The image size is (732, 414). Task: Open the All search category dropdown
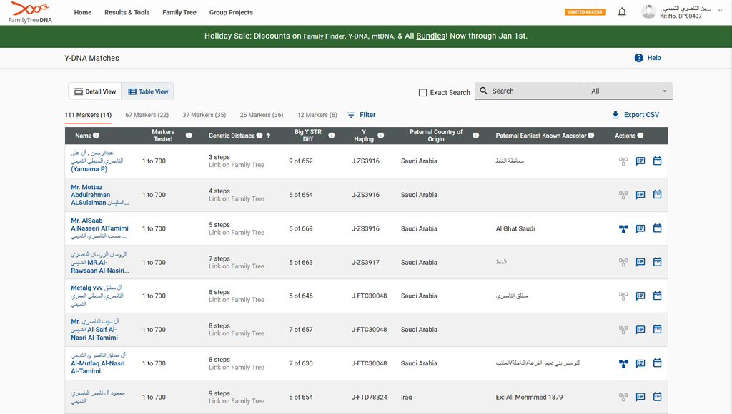point(628,91)
